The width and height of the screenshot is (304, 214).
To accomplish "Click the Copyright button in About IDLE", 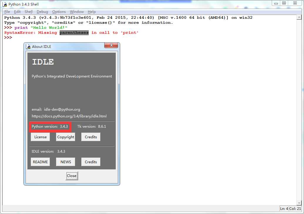I will pyautogui.click(x=65, y=137).
